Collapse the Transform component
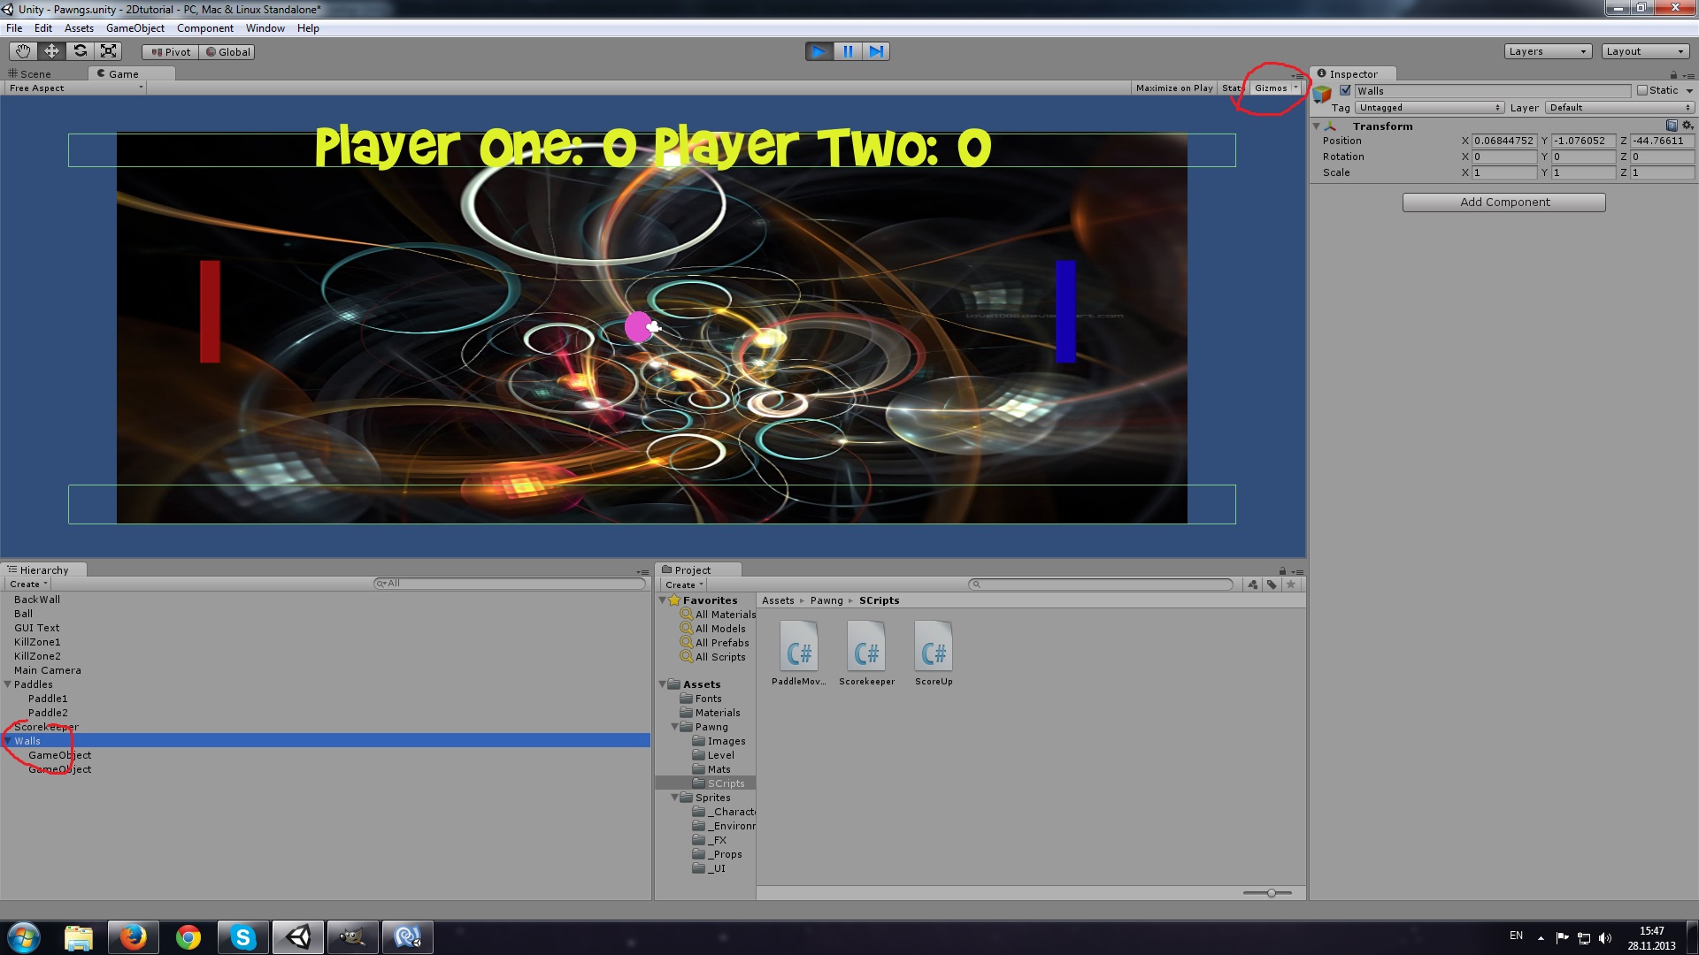Viewport: 1699px width, 955px height. [1317, 126]
